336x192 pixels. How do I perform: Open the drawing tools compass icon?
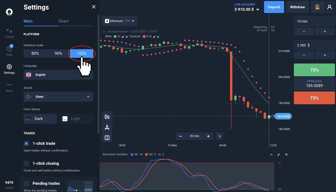(x=107, y=127)
